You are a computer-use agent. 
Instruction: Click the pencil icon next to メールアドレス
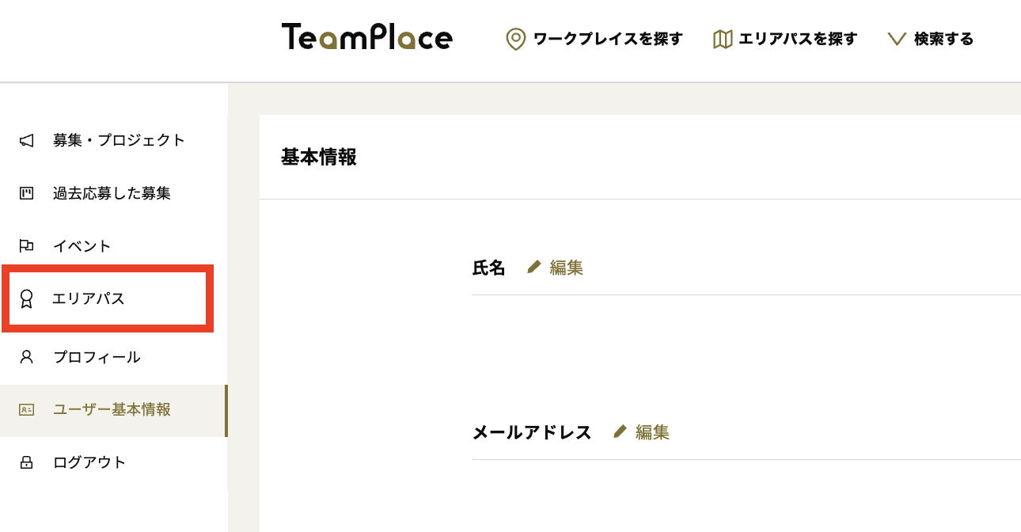pyautogui.click(x=621, y=431)
